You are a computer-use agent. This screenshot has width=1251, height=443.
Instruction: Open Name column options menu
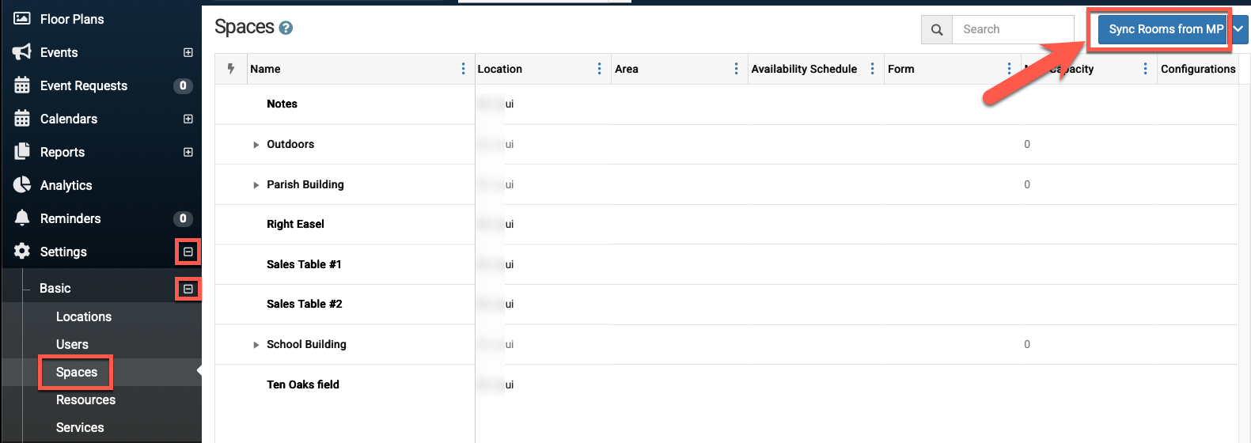point(463,69)
